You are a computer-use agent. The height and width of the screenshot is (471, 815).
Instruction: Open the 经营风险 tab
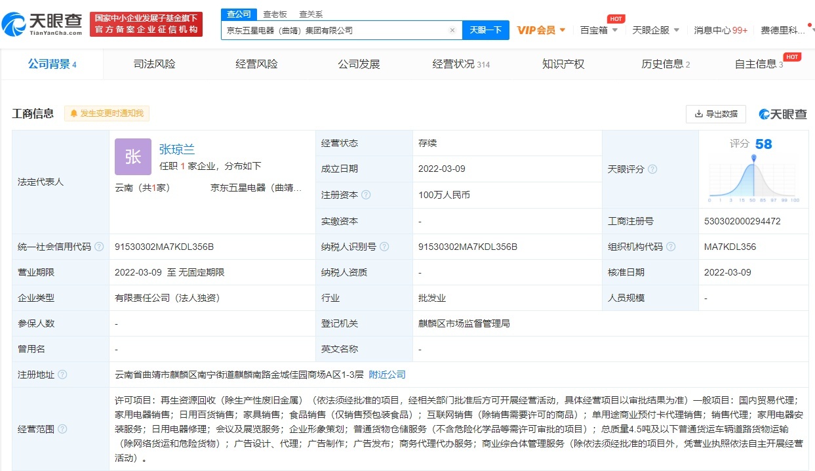tap(256, 64)
